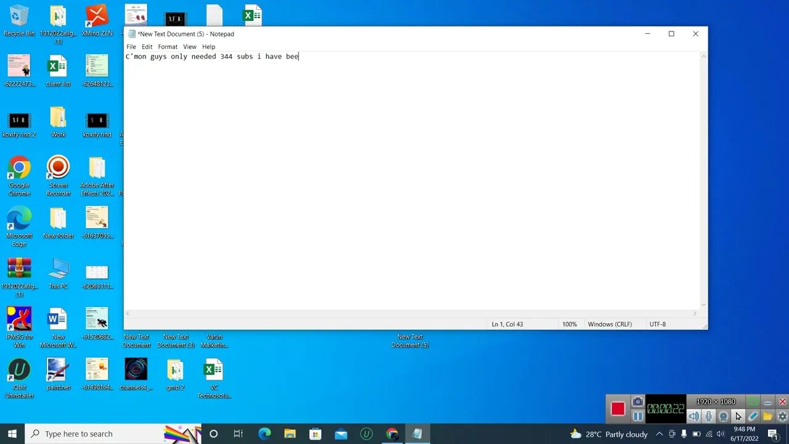Toggle webcam overlay in the recorder toolbar
The width and height of the screenshot is (789, 444).
coord(724,416)
